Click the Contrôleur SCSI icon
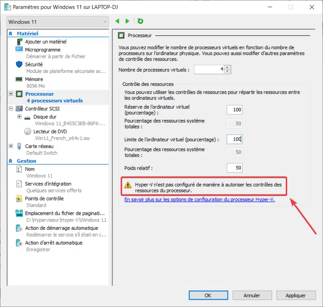Viewport: 323px width, 307px height. [19, 108]
